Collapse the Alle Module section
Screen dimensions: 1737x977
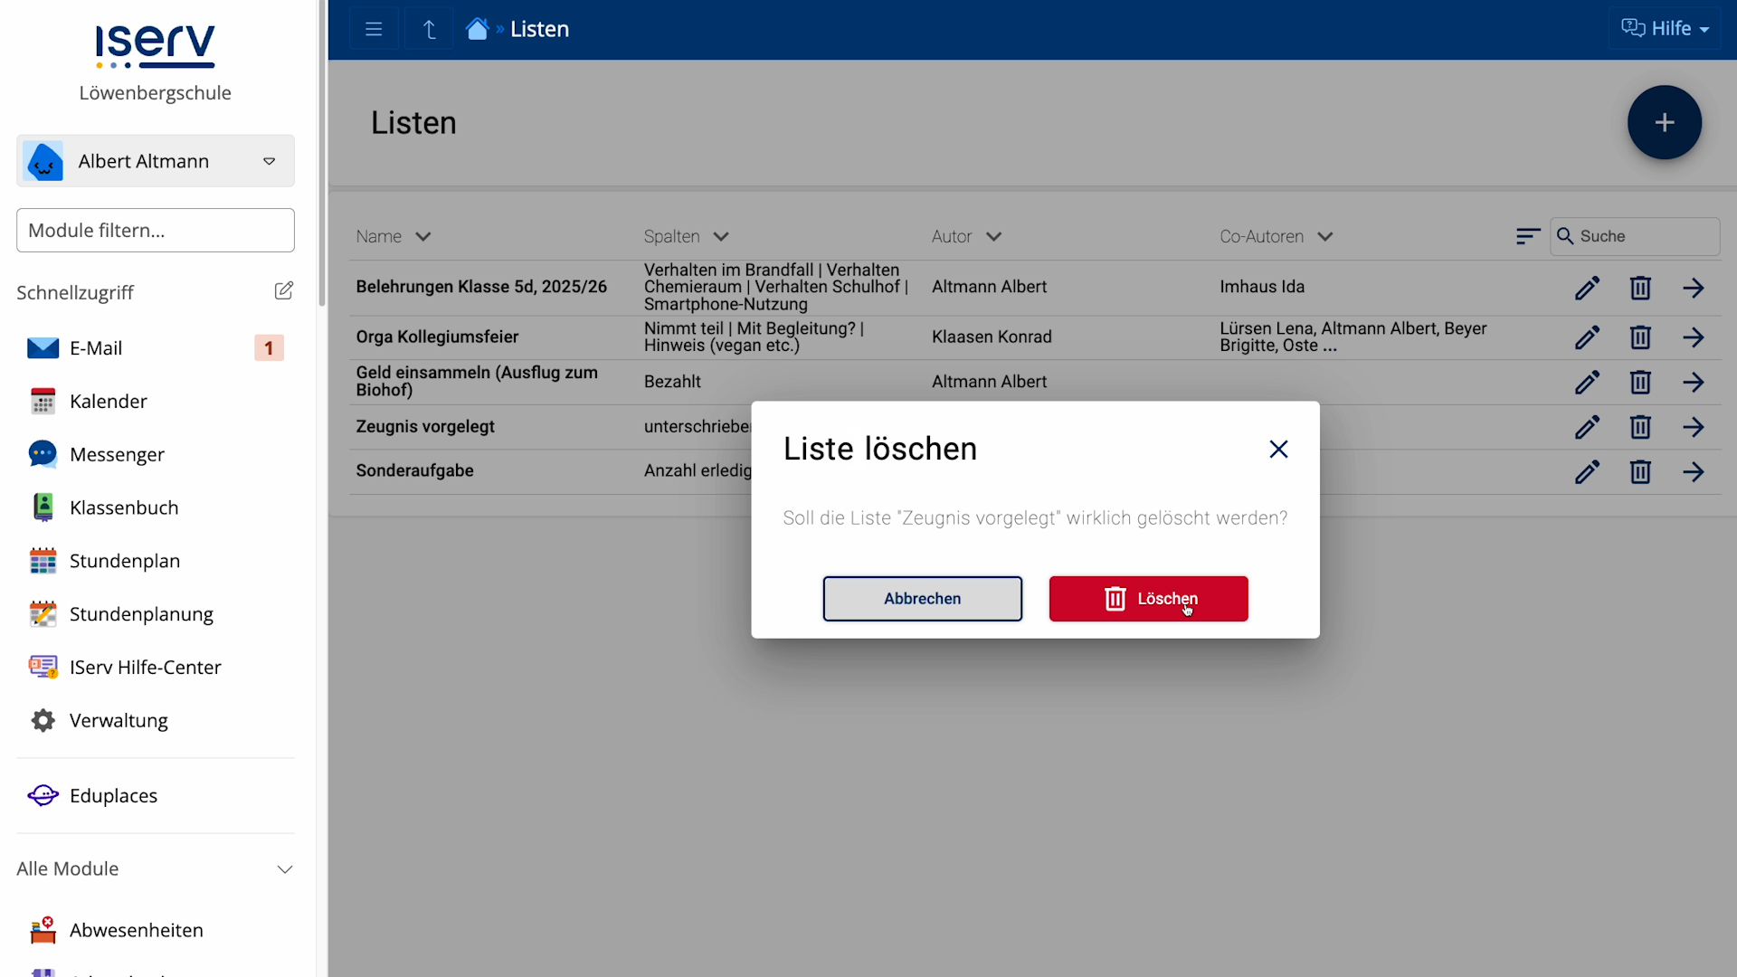[x=284, y=869]
